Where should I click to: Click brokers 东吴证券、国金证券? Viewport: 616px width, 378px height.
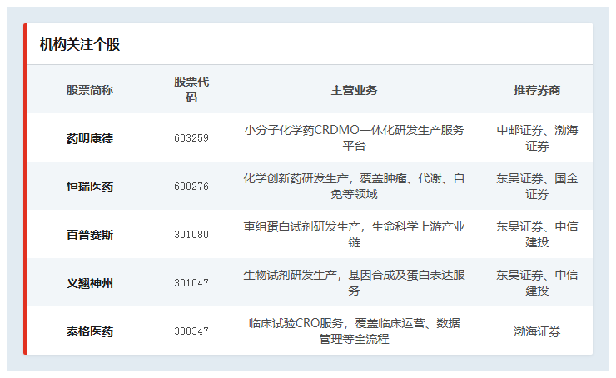pyautogui.click(x=537, y=187)
